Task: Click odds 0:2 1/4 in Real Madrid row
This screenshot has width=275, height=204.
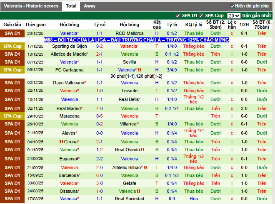Action: coord(172,108)
